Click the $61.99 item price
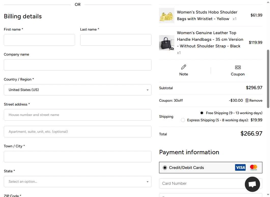 click(x=257, y=15)
